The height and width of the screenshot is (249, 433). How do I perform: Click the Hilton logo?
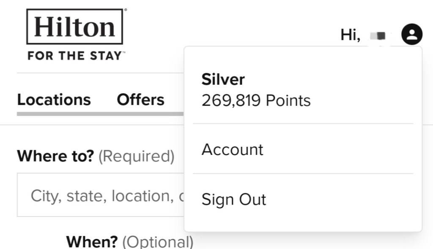pyautogui.click(x=75, y=27)
